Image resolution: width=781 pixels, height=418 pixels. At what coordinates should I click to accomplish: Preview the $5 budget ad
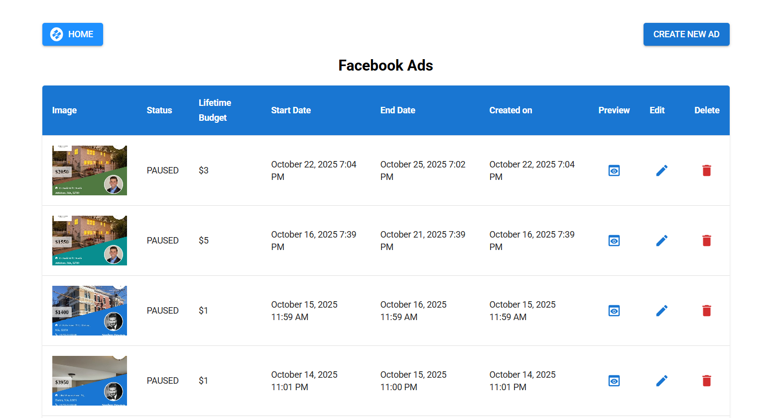614,241
